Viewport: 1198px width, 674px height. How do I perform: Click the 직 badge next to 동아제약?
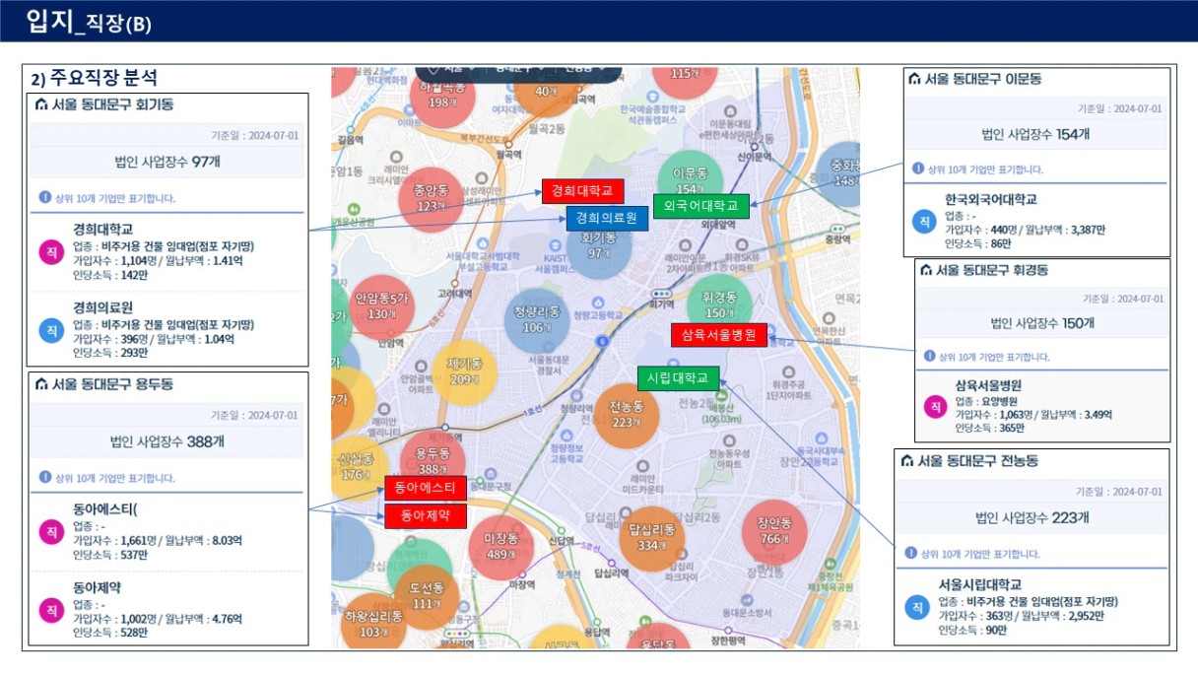tap(50, 610)
